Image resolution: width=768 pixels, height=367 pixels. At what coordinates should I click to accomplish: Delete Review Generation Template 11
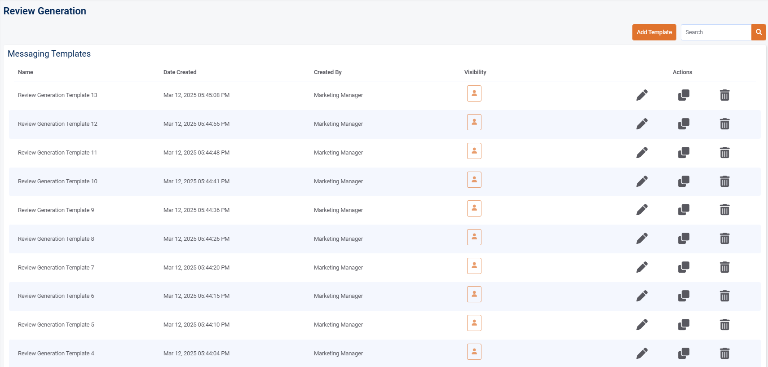click(x=724, y=153)
